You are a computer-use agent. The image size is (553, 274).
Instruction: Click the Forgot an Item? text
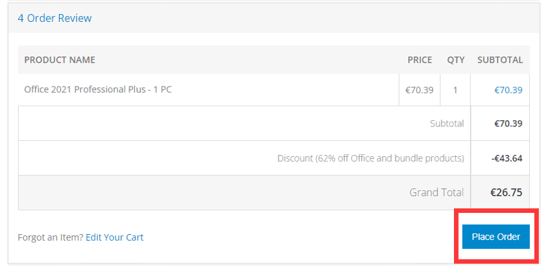pos(51,237)
